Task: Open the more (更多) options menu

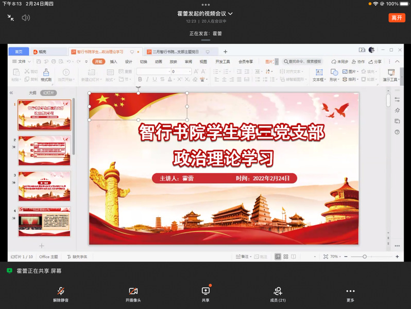Action: coord(350,292)
